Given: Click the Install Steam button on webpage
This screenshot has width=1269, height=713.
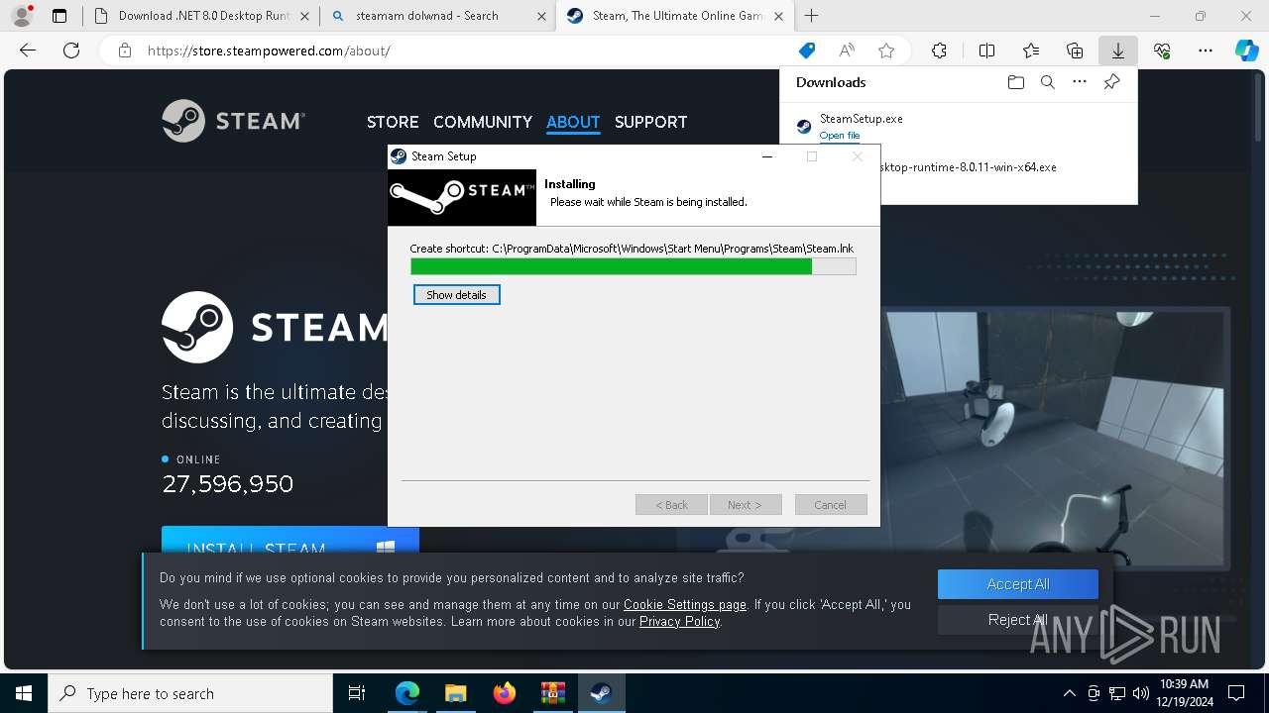Looking at the screenshot, I should (x=290, y=540).
